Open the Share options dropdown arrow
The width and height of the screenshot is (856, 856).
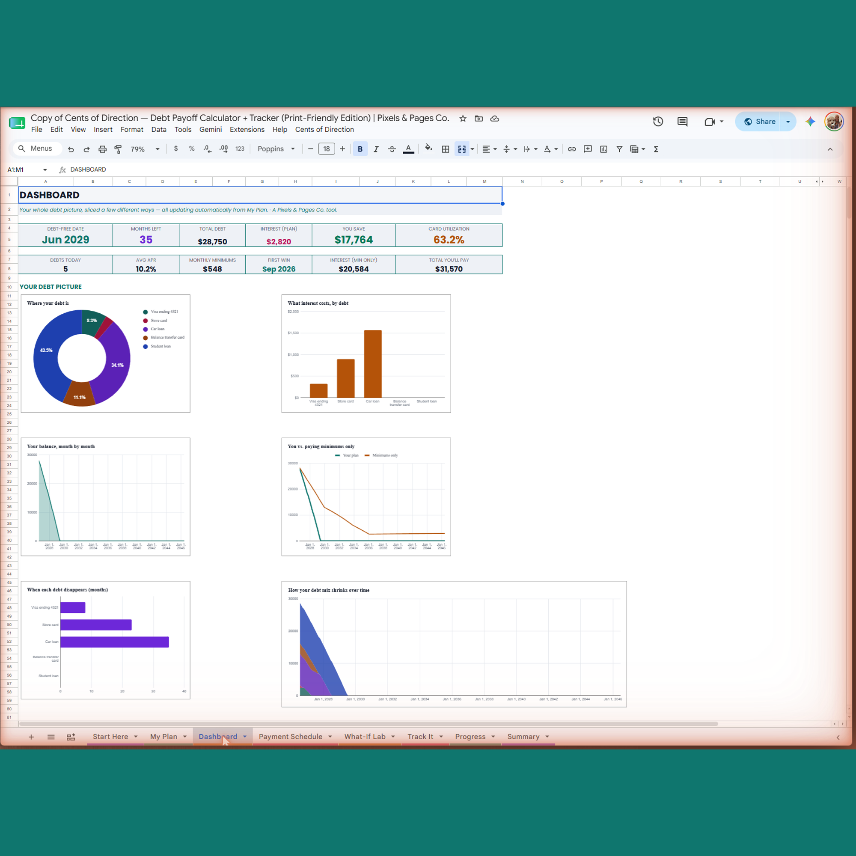[788, 122]
